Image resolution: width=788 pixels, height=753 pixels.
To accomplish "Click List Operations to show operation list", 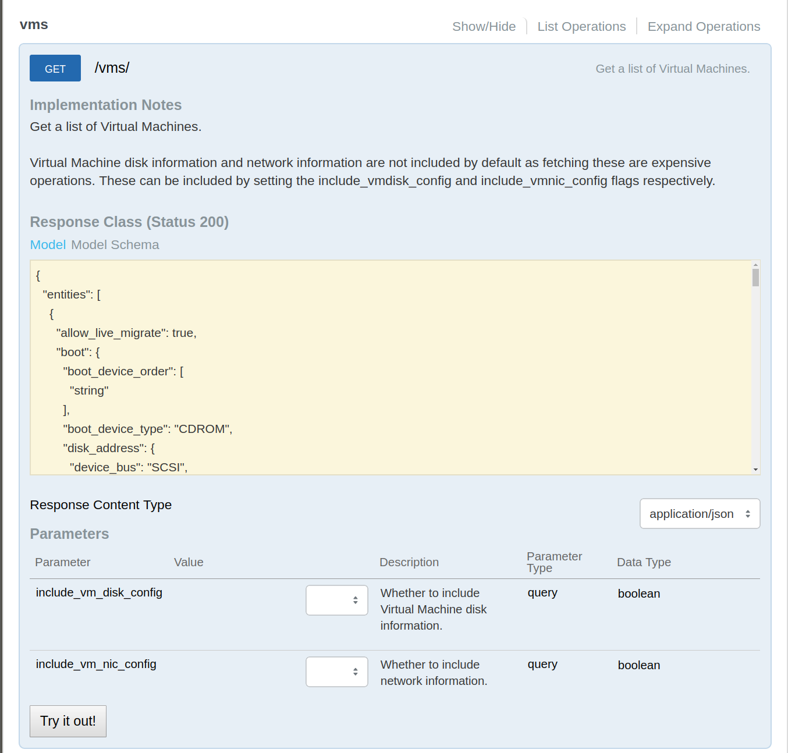I will tap(581, 26).
